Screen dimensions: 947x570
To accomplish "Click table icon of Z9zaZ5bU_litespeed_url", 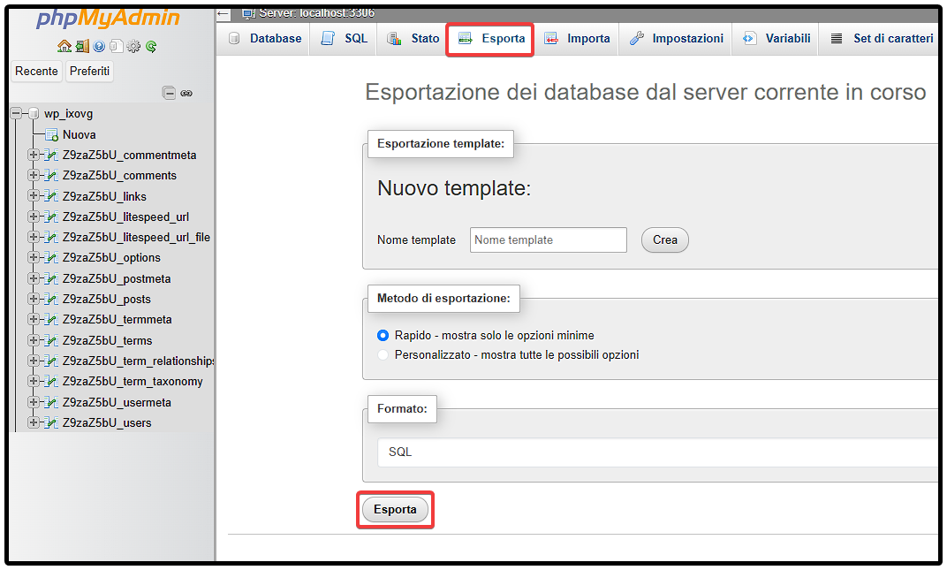I will pyautogui.click(x=52, y=217).
